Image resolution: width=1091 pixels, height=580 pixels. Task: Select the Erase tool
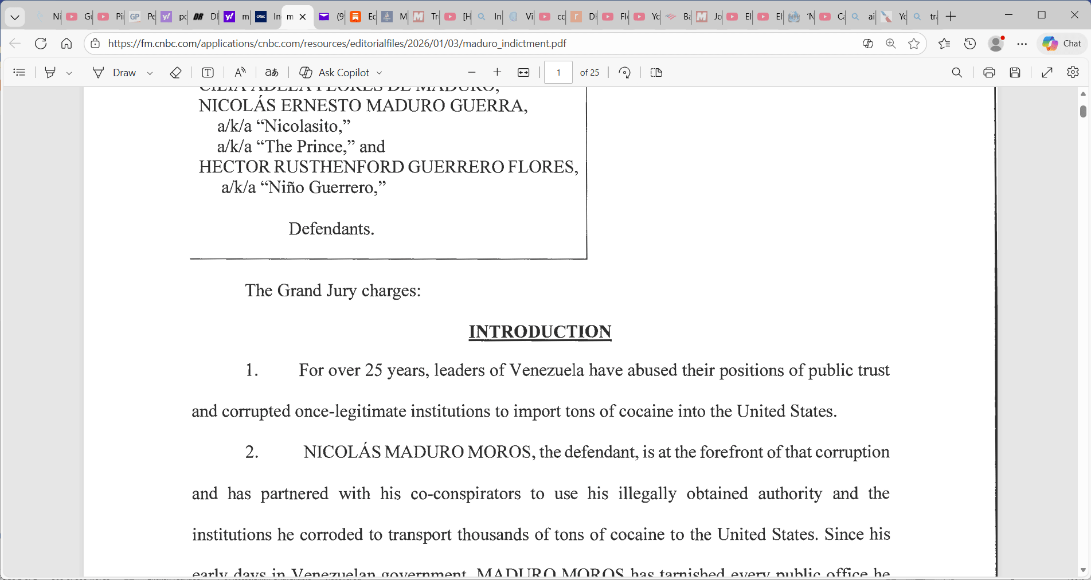coord(176,73)
